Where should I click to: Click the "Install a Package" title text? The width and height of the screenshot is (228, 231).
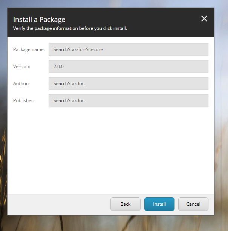[x=39, y=19]
